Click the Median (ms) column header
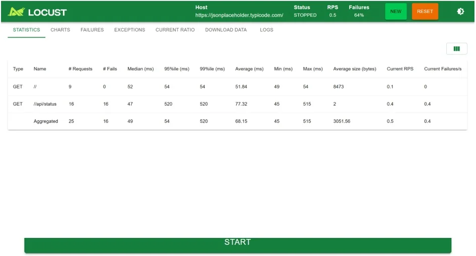 click(141, 69)
